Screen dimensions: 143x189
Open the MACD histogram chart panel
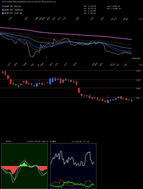tap(24, 166)
